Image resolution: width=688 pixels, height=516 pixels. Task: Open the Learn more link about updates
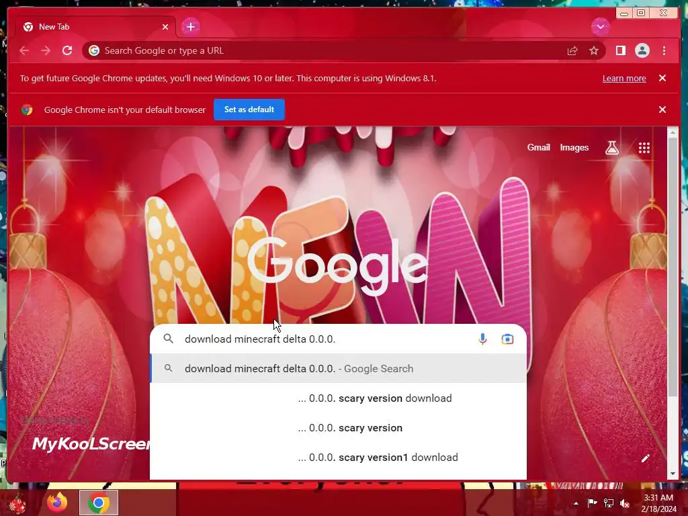[x=624, y=79]
